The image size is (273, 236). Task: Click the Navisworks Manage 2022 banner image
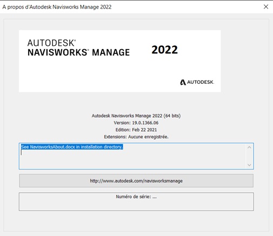coord(120,61)
